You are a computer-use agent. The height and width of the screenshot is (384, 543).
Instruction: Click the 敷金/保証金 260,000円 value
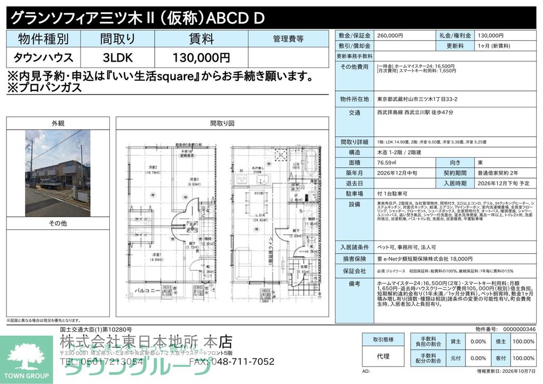[x=390, y=36]
